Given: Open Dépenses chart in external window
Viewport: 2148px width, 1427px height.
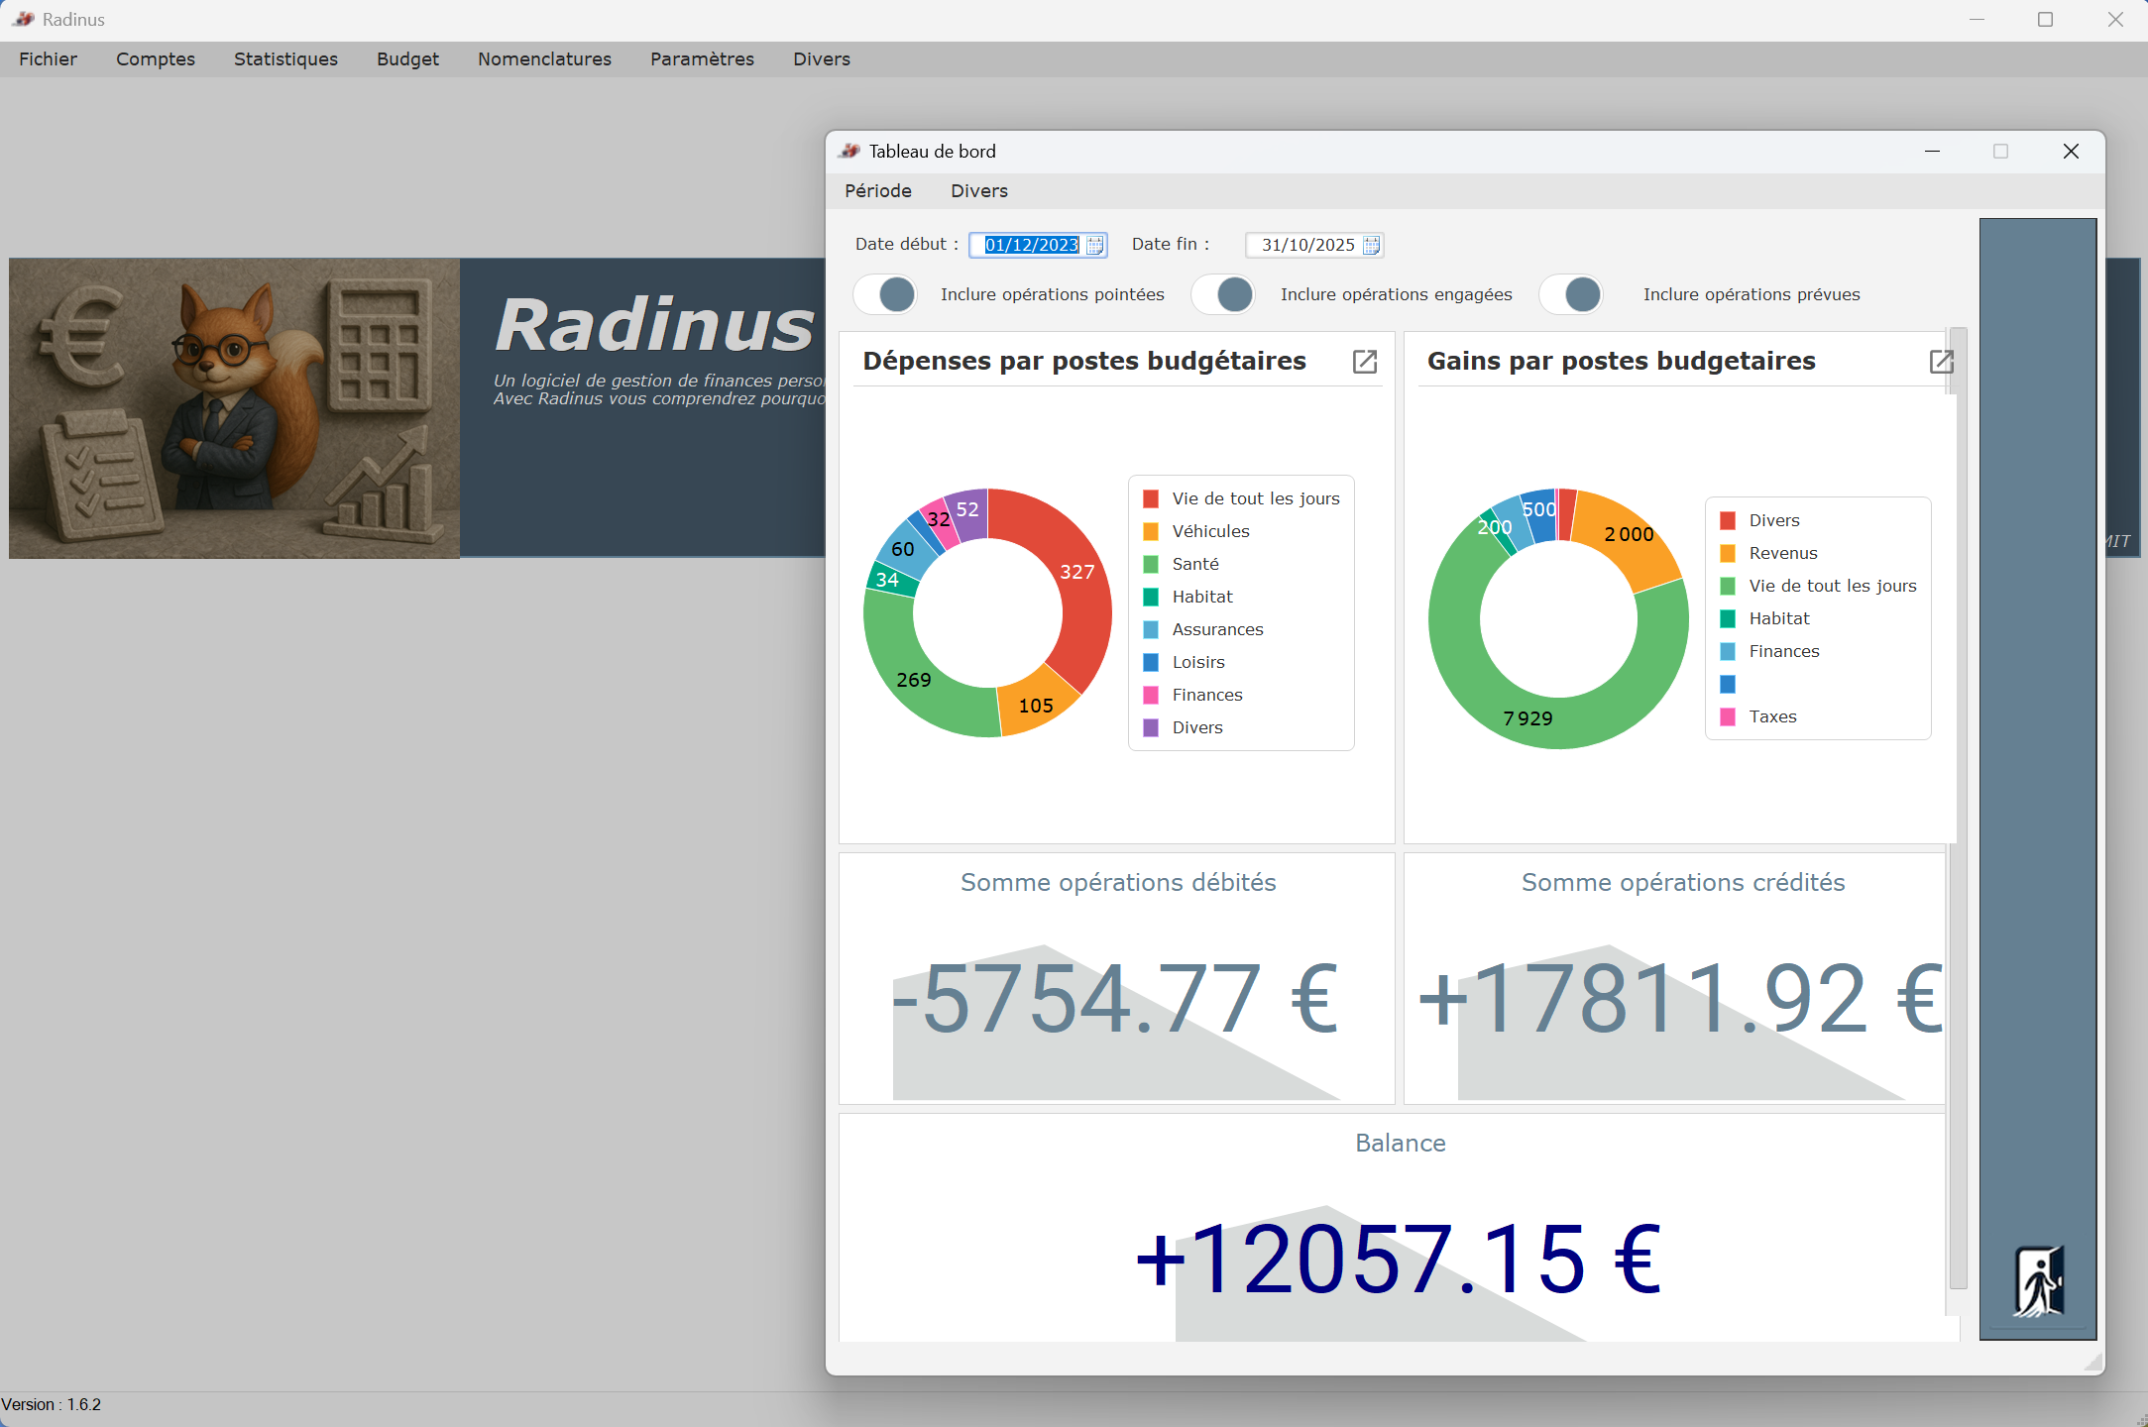Looking at the screenshot, I should [1364, 362].
